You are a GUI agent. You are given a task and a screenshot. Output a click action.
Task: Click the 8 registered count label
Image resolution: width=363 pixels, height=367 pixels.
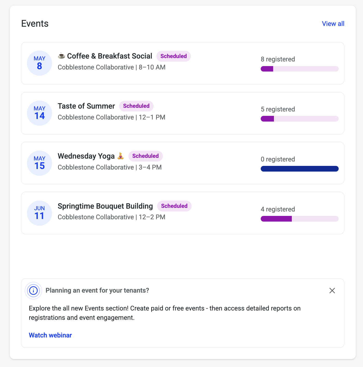(278, 59)
